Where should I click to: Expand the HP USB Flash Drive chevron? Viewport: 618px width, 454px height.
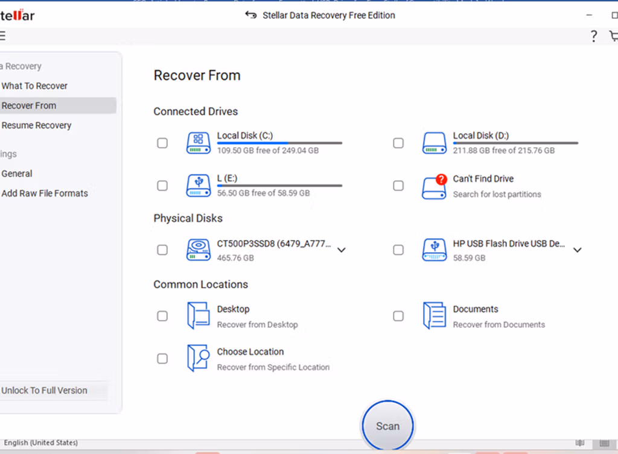click(x=578, y=250)
